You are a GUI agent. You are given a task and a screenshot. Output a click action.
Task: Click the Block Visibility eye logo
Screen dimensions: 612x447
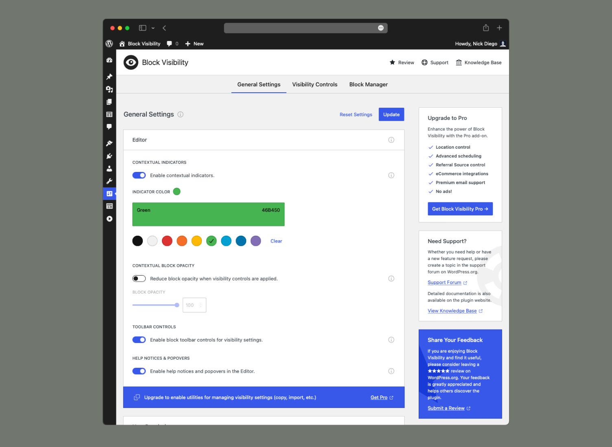point(131,62)
